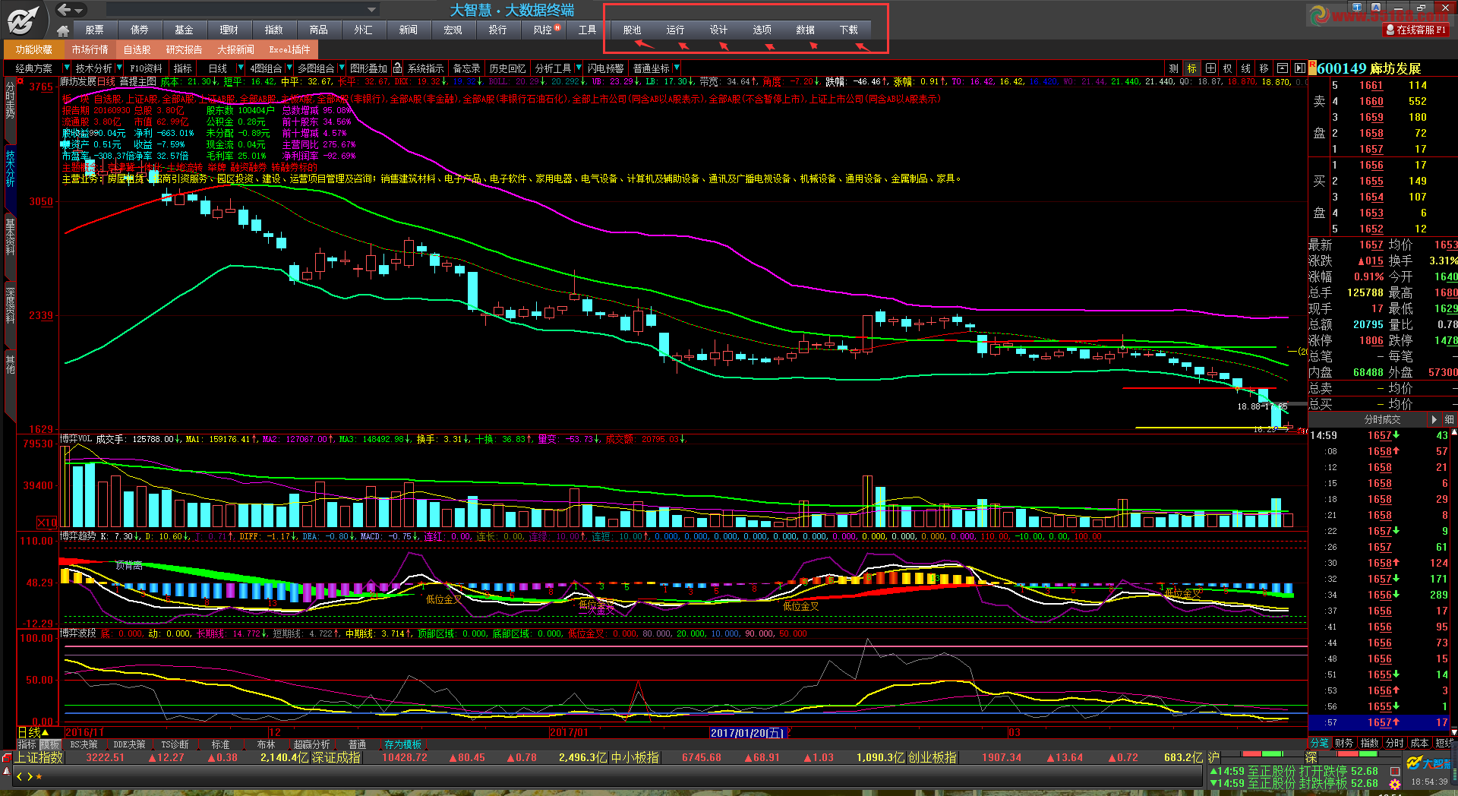
Task: Click the 创业板指 index in status bar
Action: (932, 757)
